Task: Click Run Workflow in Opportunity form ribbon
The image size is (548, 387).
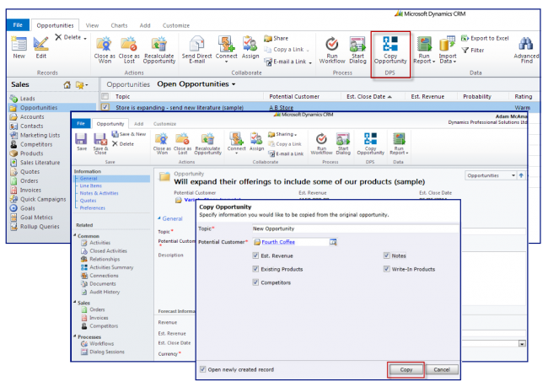Action: [x=321, y=143]
